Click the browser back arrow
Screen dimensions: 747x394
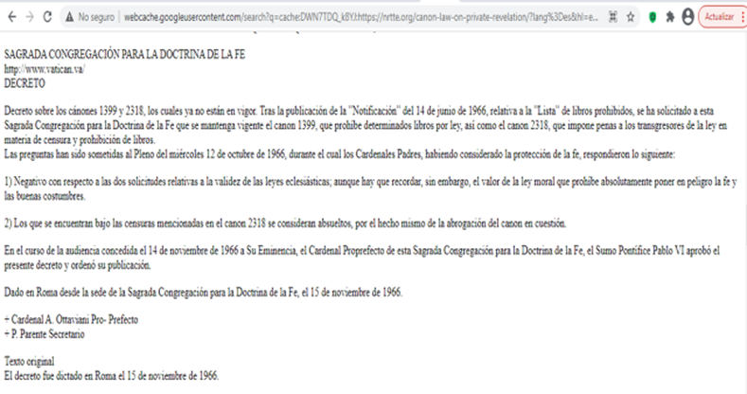pyautogui.click(x=9, y=17)
